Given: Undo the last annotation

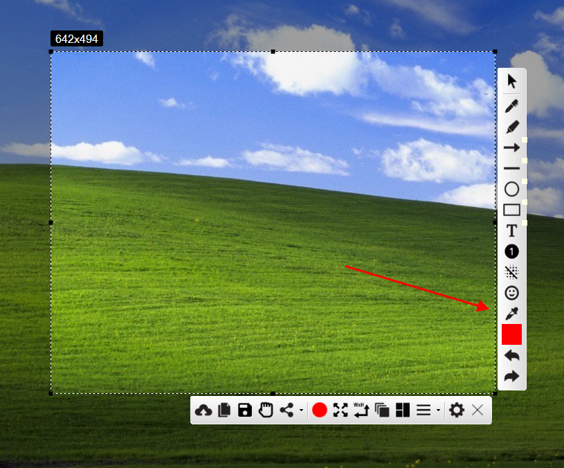Looking at the screenshot, I should [511, 356].
